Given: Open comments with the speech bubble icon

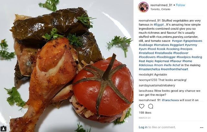Looking at the screenshot, I should click(x=150, y=106).
